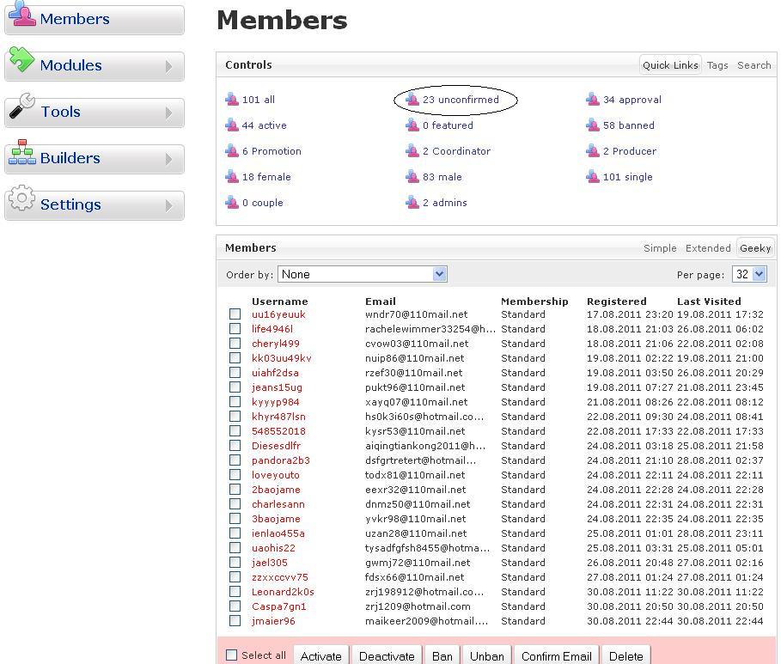This screenshot has height=664, width=781.
Task: Open the 23 unconfirmed link
Action: (x=461, y=100)
